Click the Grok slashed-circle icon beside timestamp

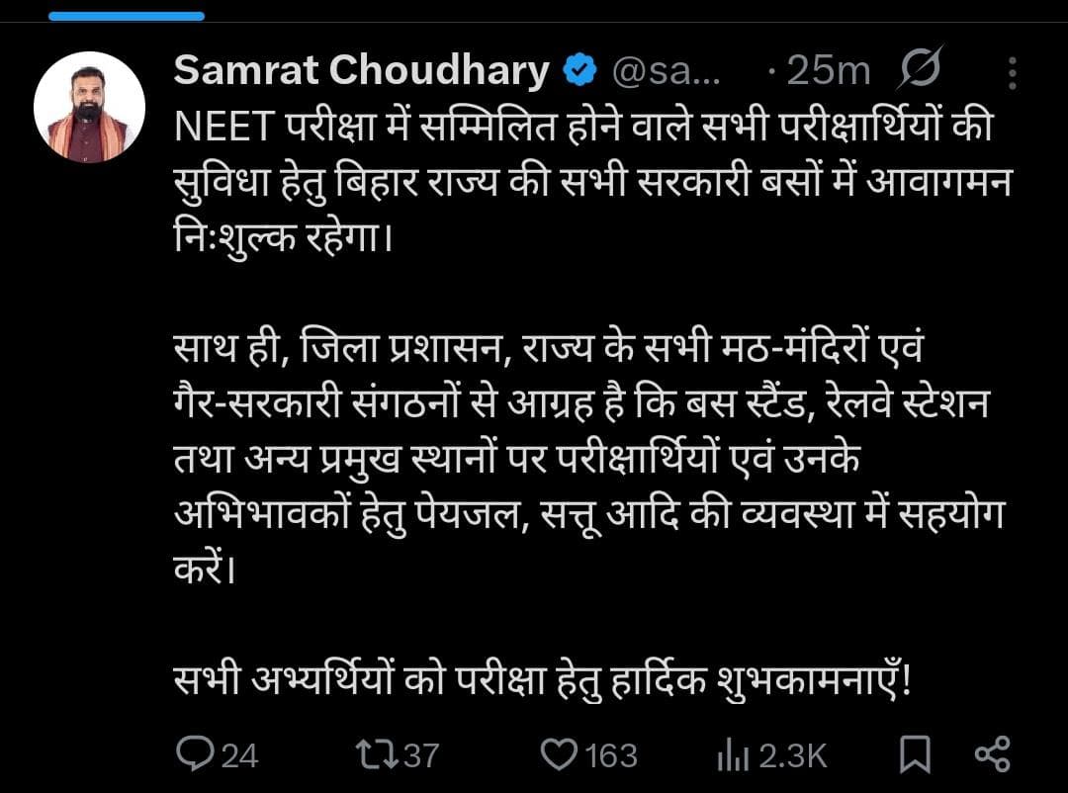[921, 68]
